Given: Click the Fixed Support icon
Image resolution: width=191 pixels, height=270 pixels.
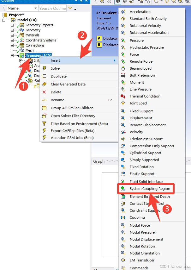Looking at the screenshot, I should pyautogui.click(x=123, y=111).
